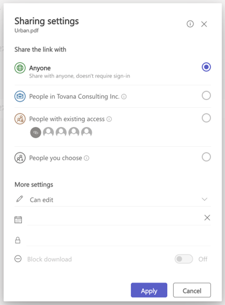Image resolution: width=225 pixels, height=305 pixels.
Task: Click the blue briefcase organization icon
Action: click(20, 96)
